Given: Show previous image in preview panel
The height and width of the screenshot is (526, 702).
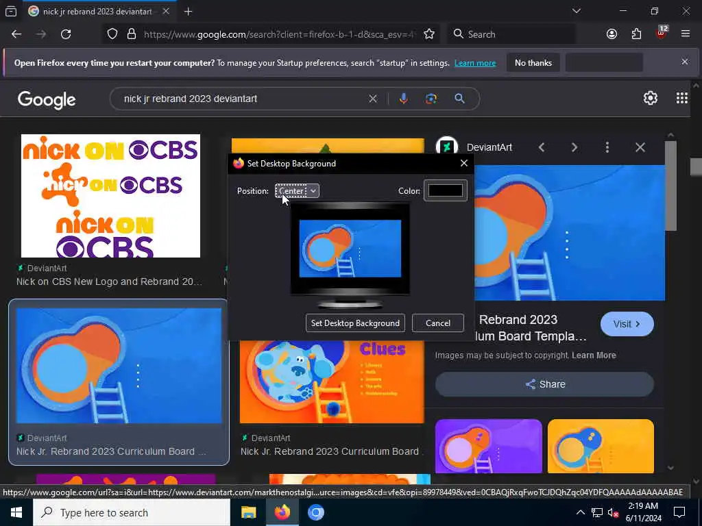Looking at the screenshot, I should (542, 147).
